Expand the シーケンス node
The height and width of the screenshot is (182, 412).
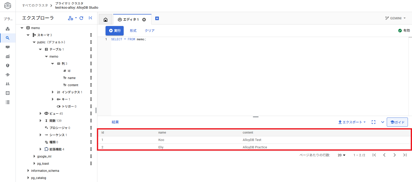click(40, 135)
